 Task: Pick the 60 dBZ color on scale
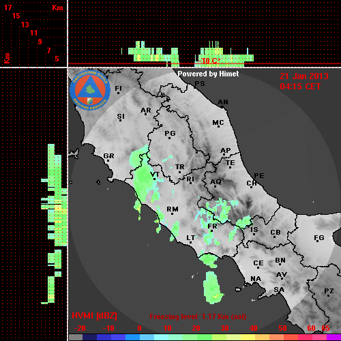(310, 338)
